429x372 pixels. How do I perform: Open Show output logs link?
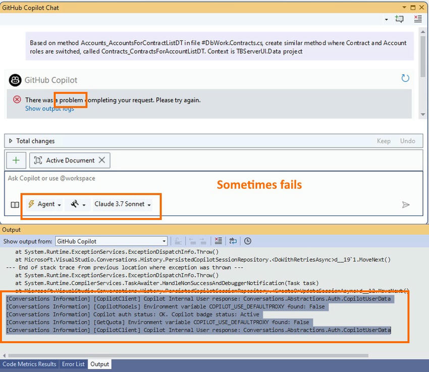pyautogui.click(x=49, y=109)
